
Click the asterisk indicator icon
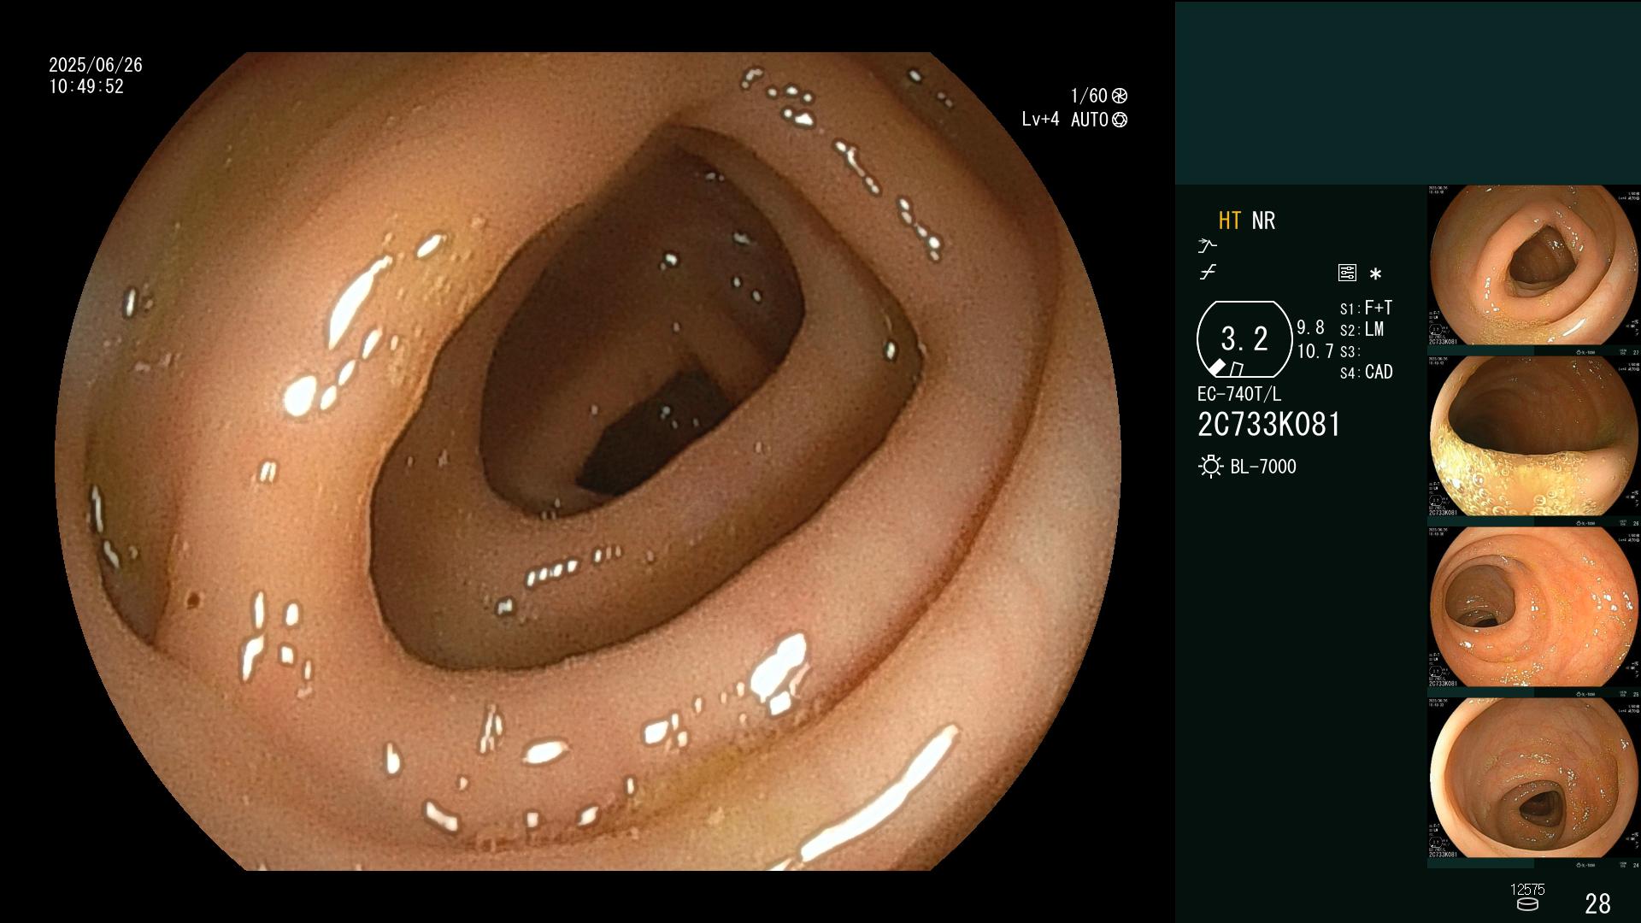pyautogui.click(x=1375, y=273)
